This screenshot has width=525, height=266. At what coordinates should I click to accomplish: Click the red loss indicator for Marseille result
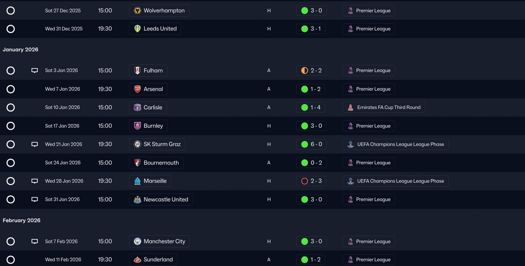click(304, 181)
